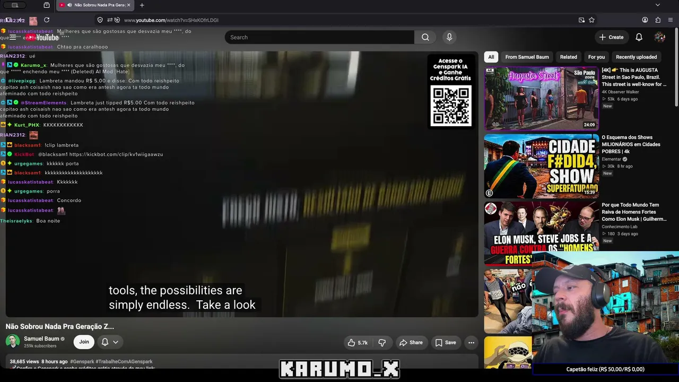The image size is (679, 382).
Task: Open site permissions icon in address bar
Action: (109, 20)
